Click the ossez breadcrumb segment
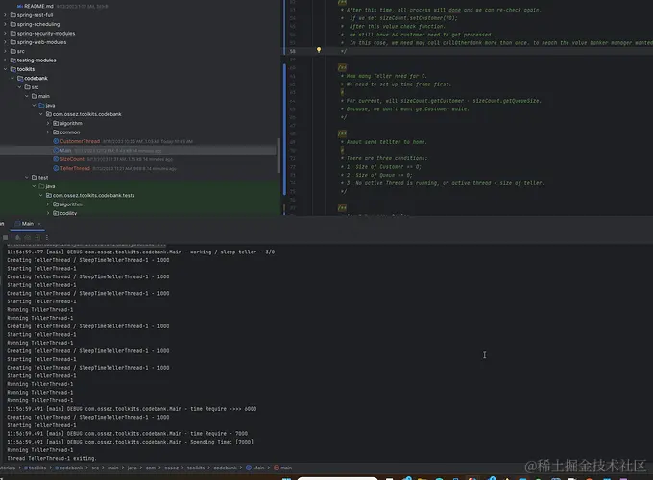This screenshot has height=480, width=653. (x=171, y=468)
